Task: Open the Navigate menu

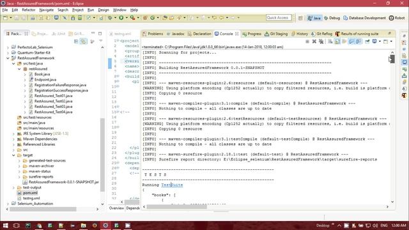Action: 47,10
